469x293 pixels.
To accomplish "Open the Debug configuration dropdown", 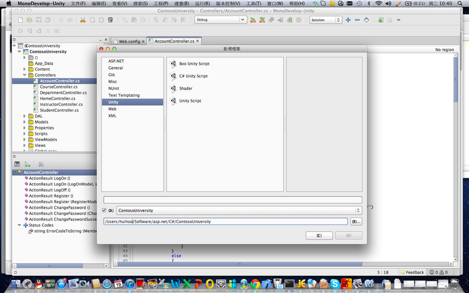I will (220, 20).
